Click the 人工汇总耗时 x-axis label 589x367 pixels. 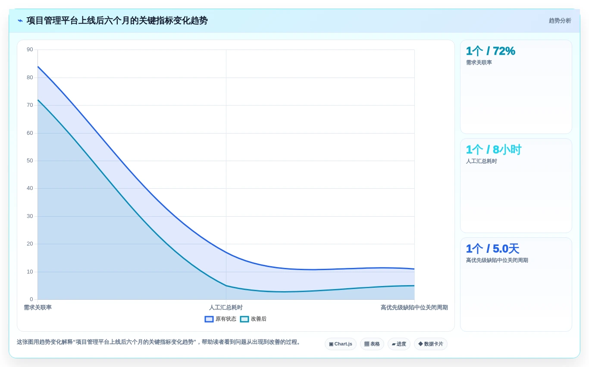226,308
